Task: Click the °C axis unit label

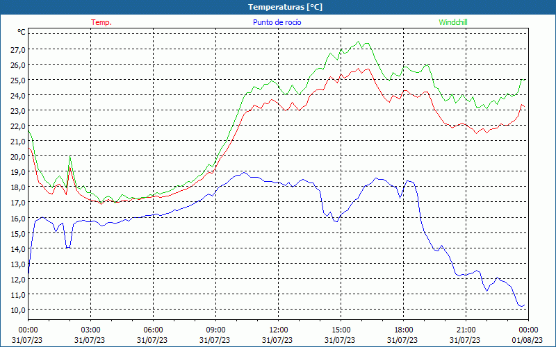Action: [22, 32]
